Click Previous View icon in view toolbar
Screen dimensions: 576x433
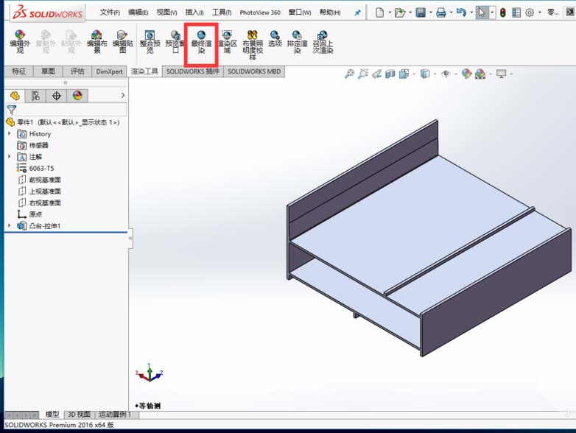coord(376,74)
